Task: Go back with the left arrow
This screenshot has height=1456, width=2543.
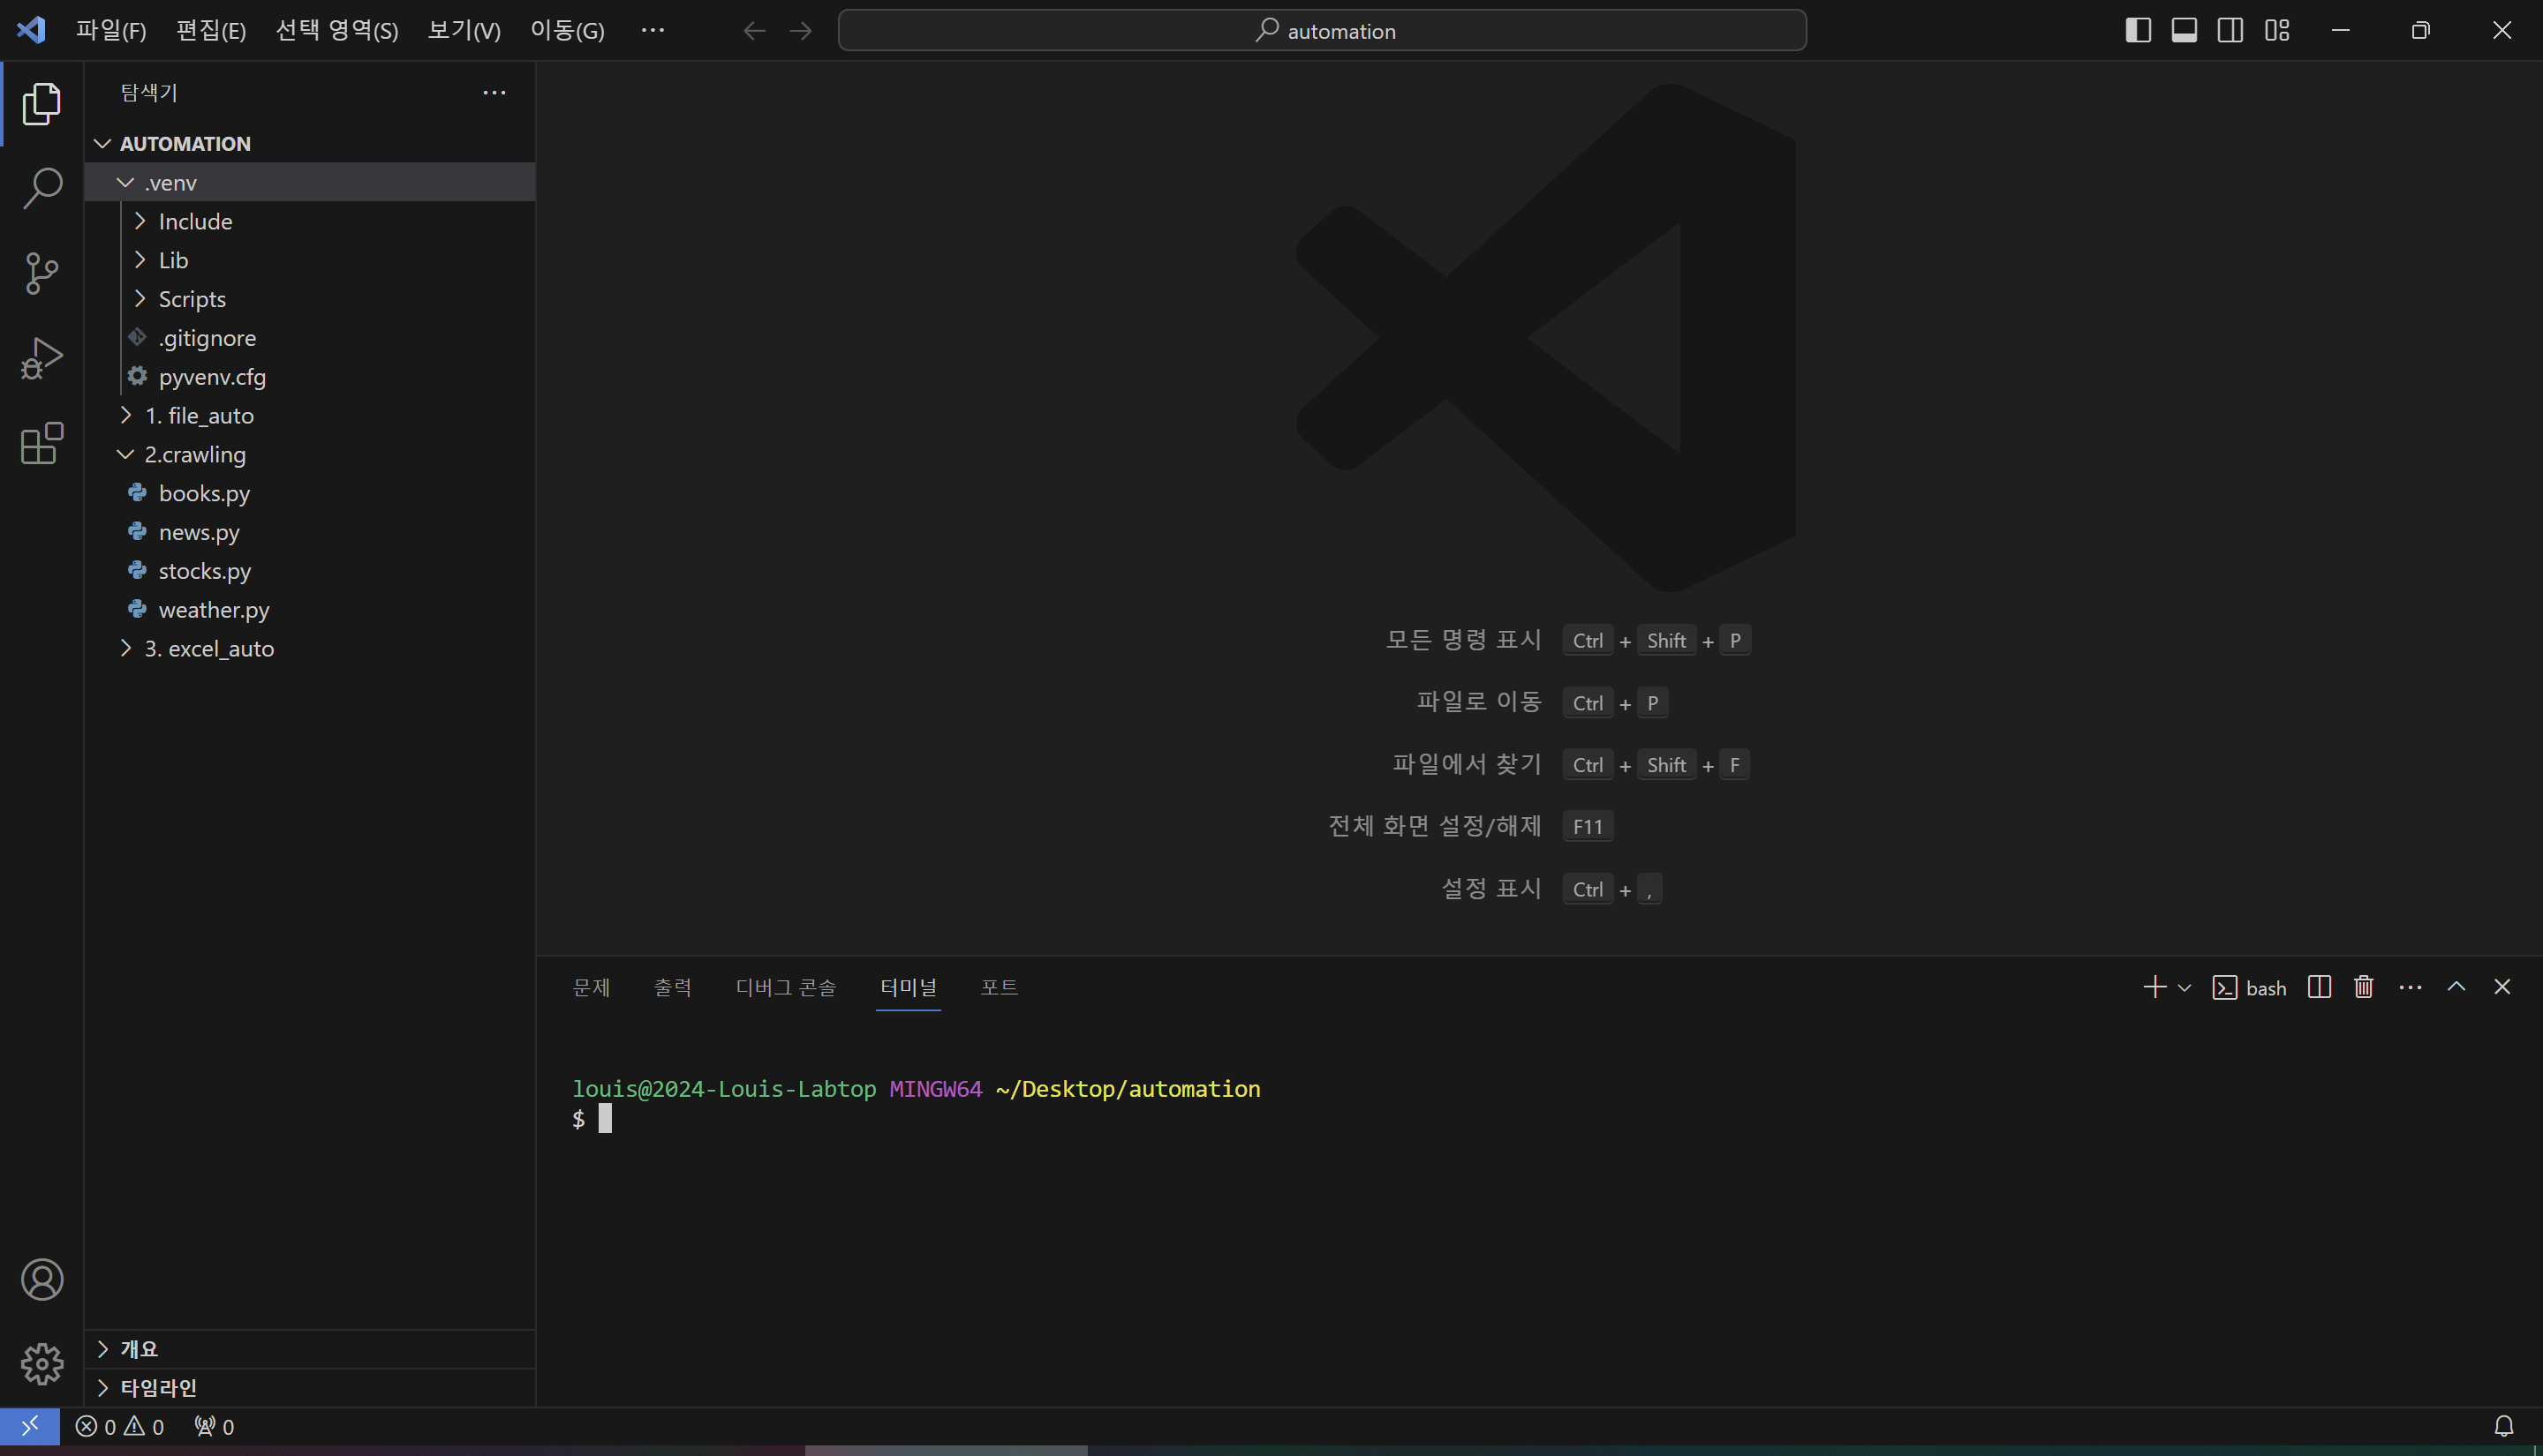Action: [x=754, y=31]
